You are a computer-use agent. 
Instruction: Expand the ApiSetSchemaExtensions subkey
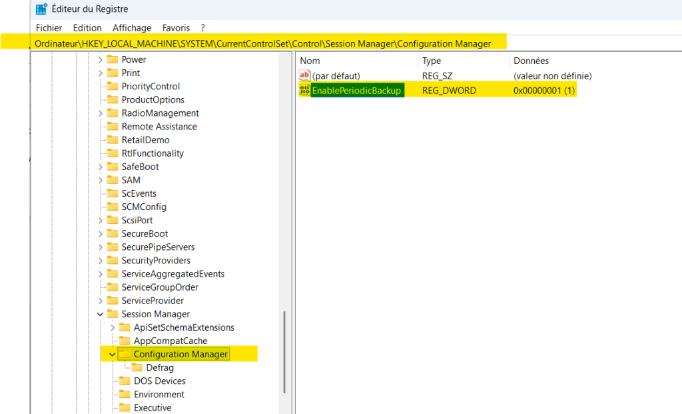(113, 327)
